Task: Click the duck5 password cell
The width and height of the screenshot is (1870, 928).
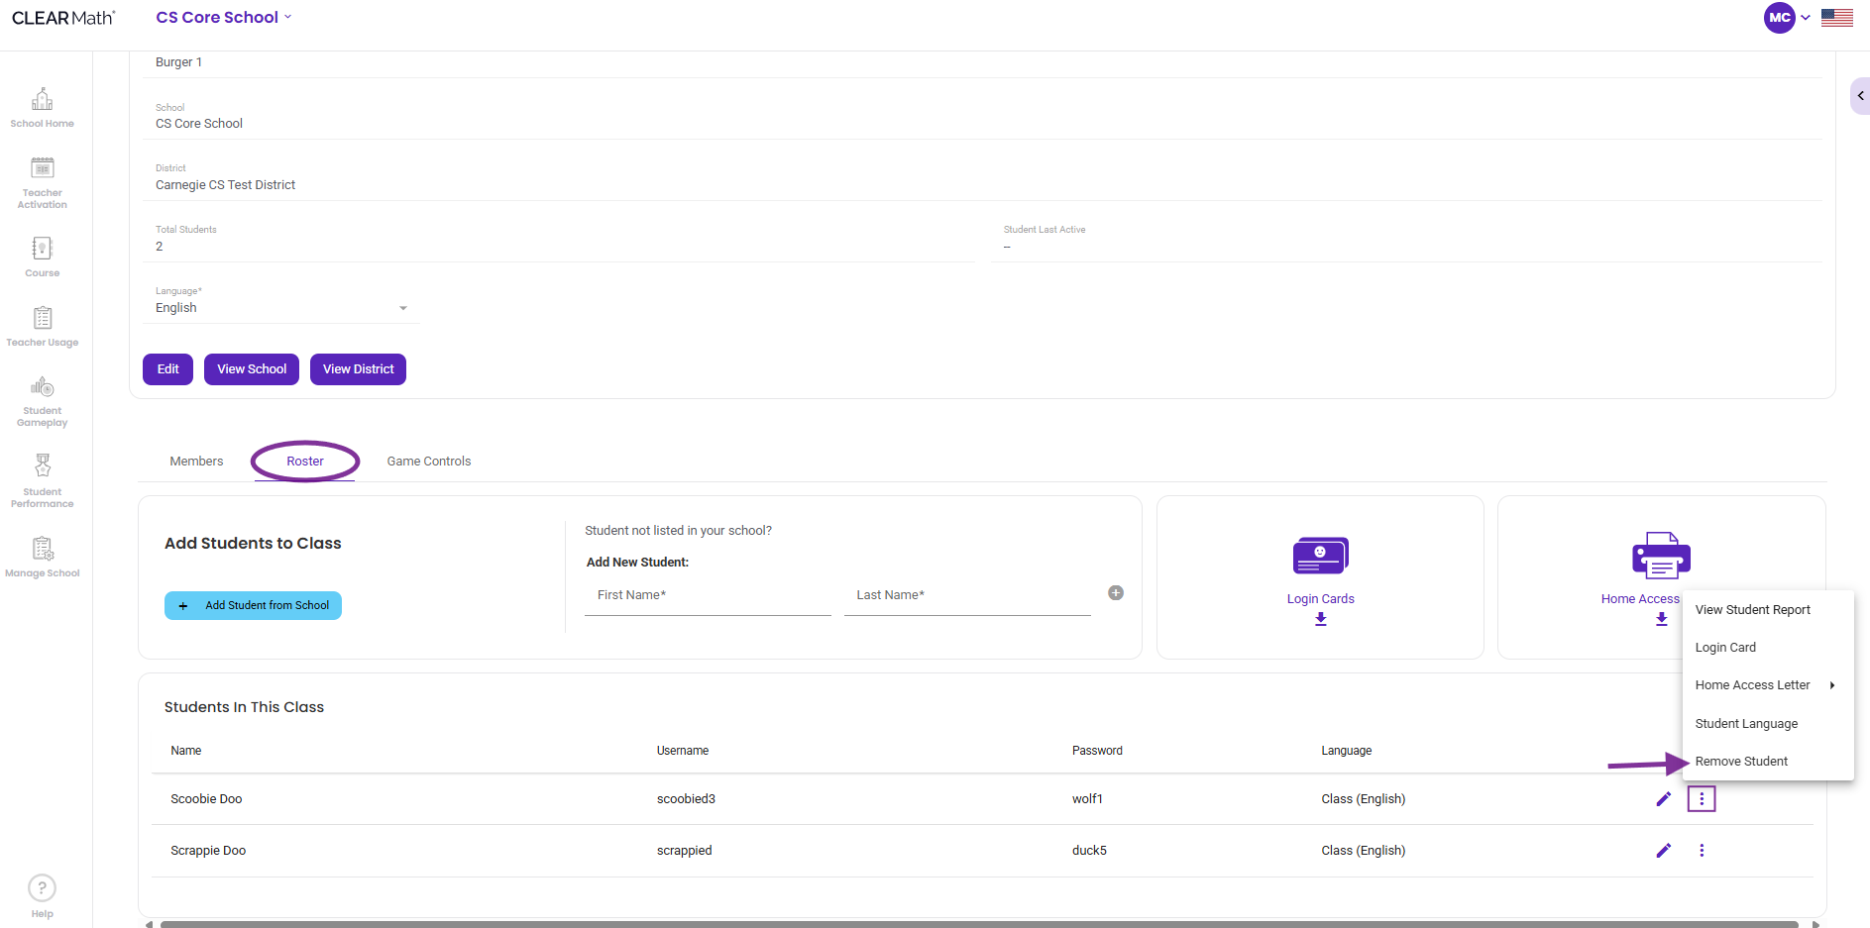Action: tap(1089, 851)
